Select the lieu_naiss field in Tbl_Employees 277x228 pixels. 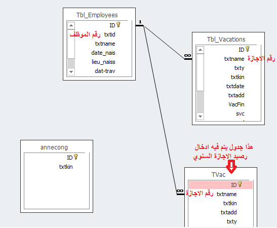103,62
